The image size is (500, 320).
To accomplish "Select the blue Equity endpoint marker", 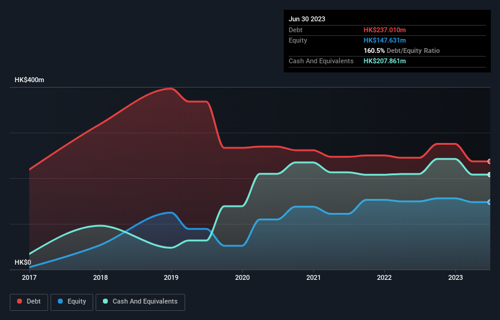I will (490, 202).
